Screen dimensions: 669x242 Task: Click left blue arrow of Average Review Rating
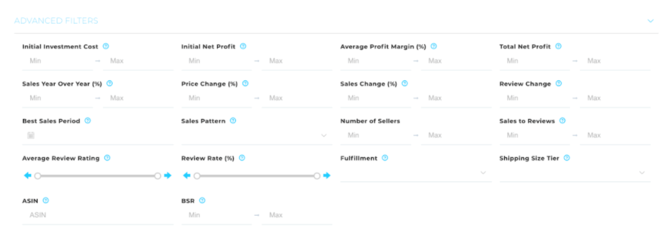click(28, 175)
